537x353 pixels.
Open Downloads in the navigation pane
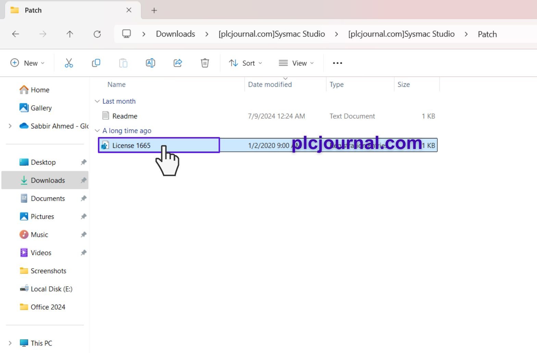point(45,180)
